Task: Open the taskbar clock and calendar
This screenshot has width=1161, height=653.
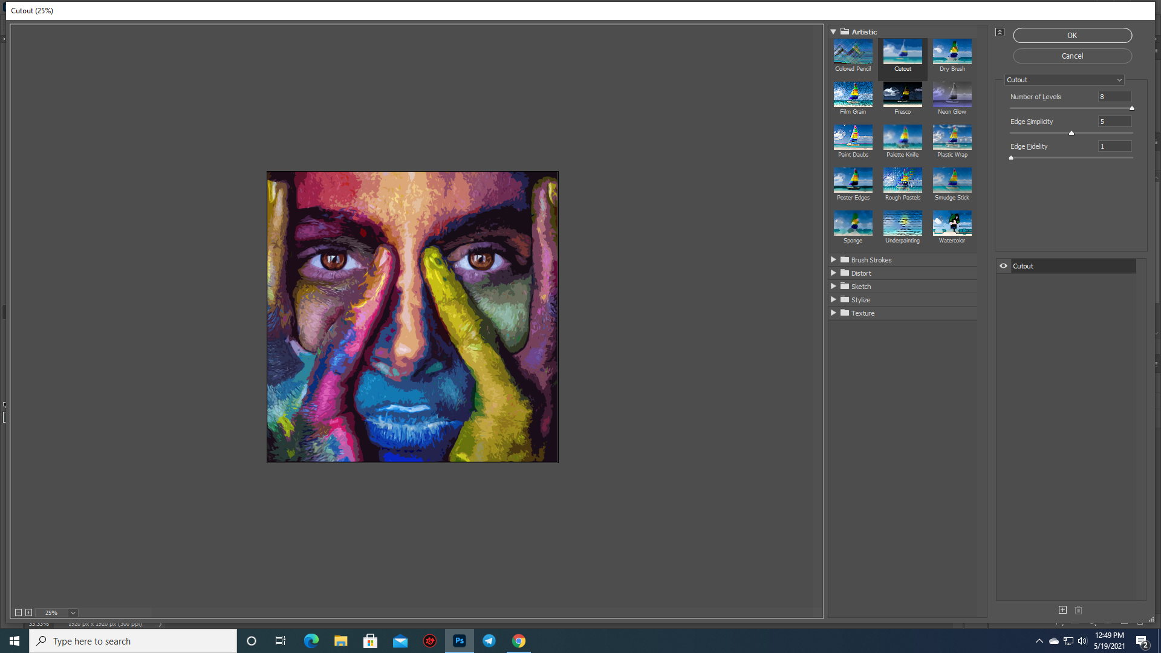Action: (1109, 641)
